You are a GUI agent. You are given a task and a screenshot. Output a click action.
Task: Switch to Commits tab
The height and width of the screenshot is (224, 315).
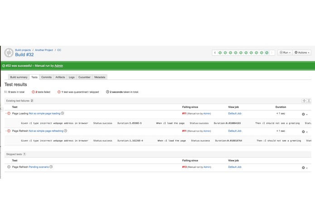point(46,77)
